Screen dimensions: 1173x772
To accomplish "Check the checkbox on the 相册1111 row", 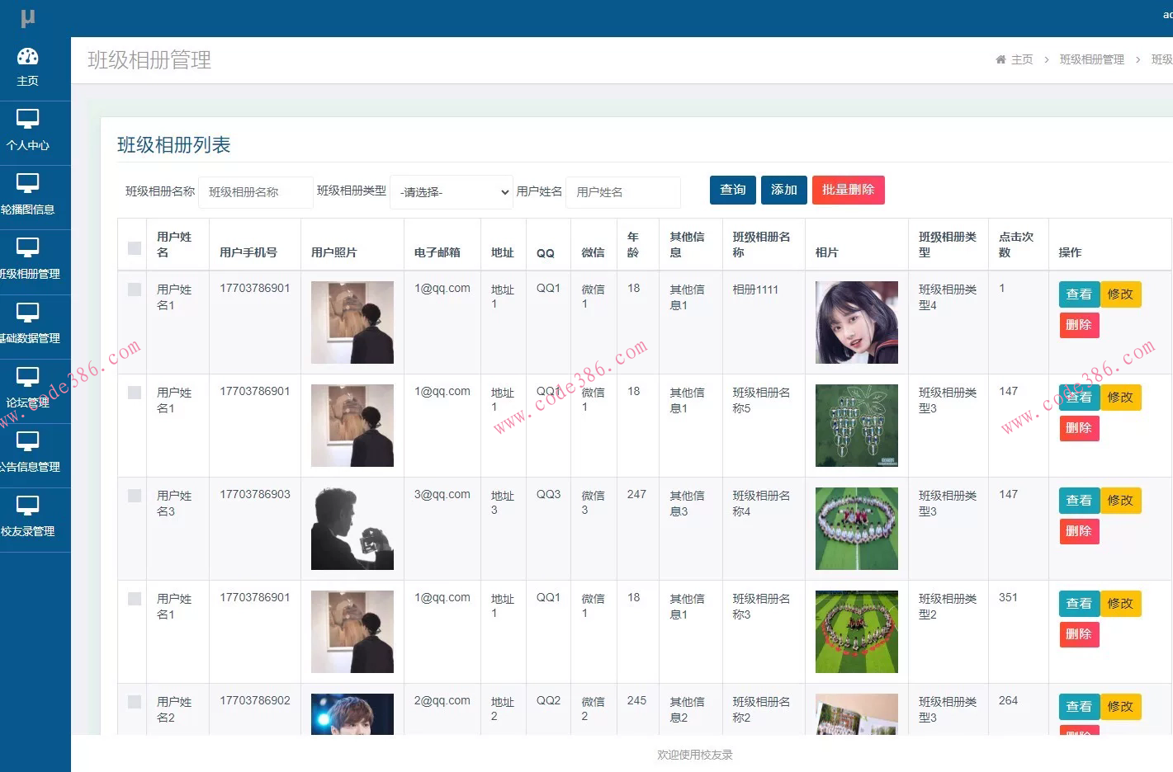I will [x=133, y=288].
